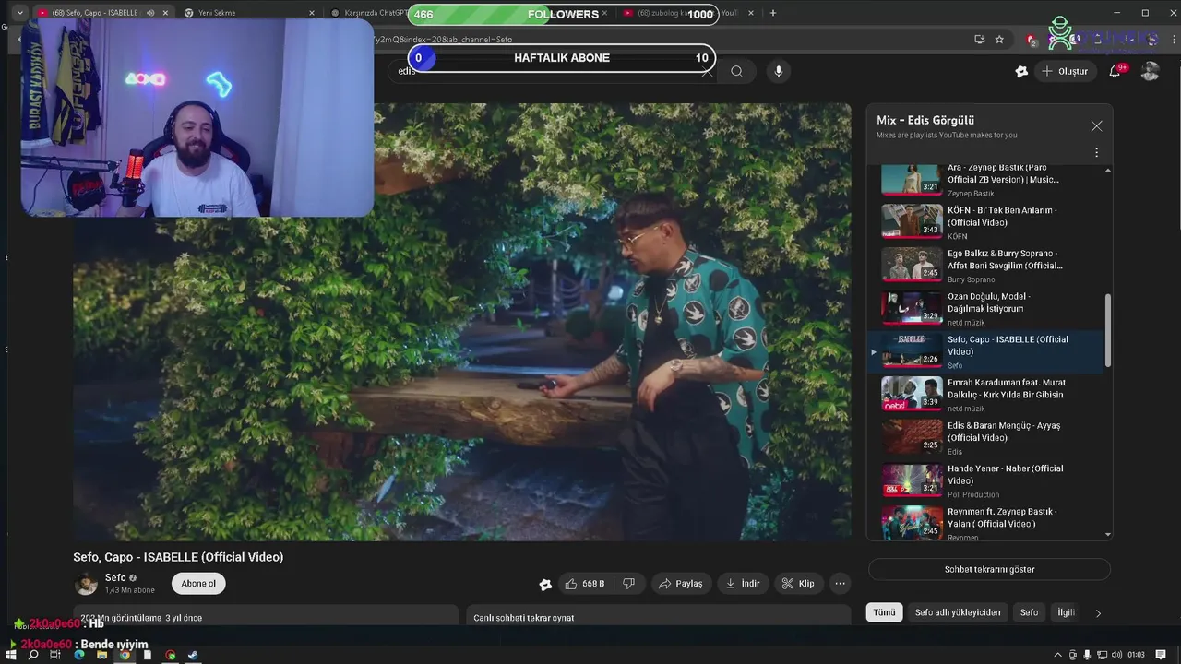Bookmark this page with star icon
The image size is (1181, 664).
(x=999, y=40)
